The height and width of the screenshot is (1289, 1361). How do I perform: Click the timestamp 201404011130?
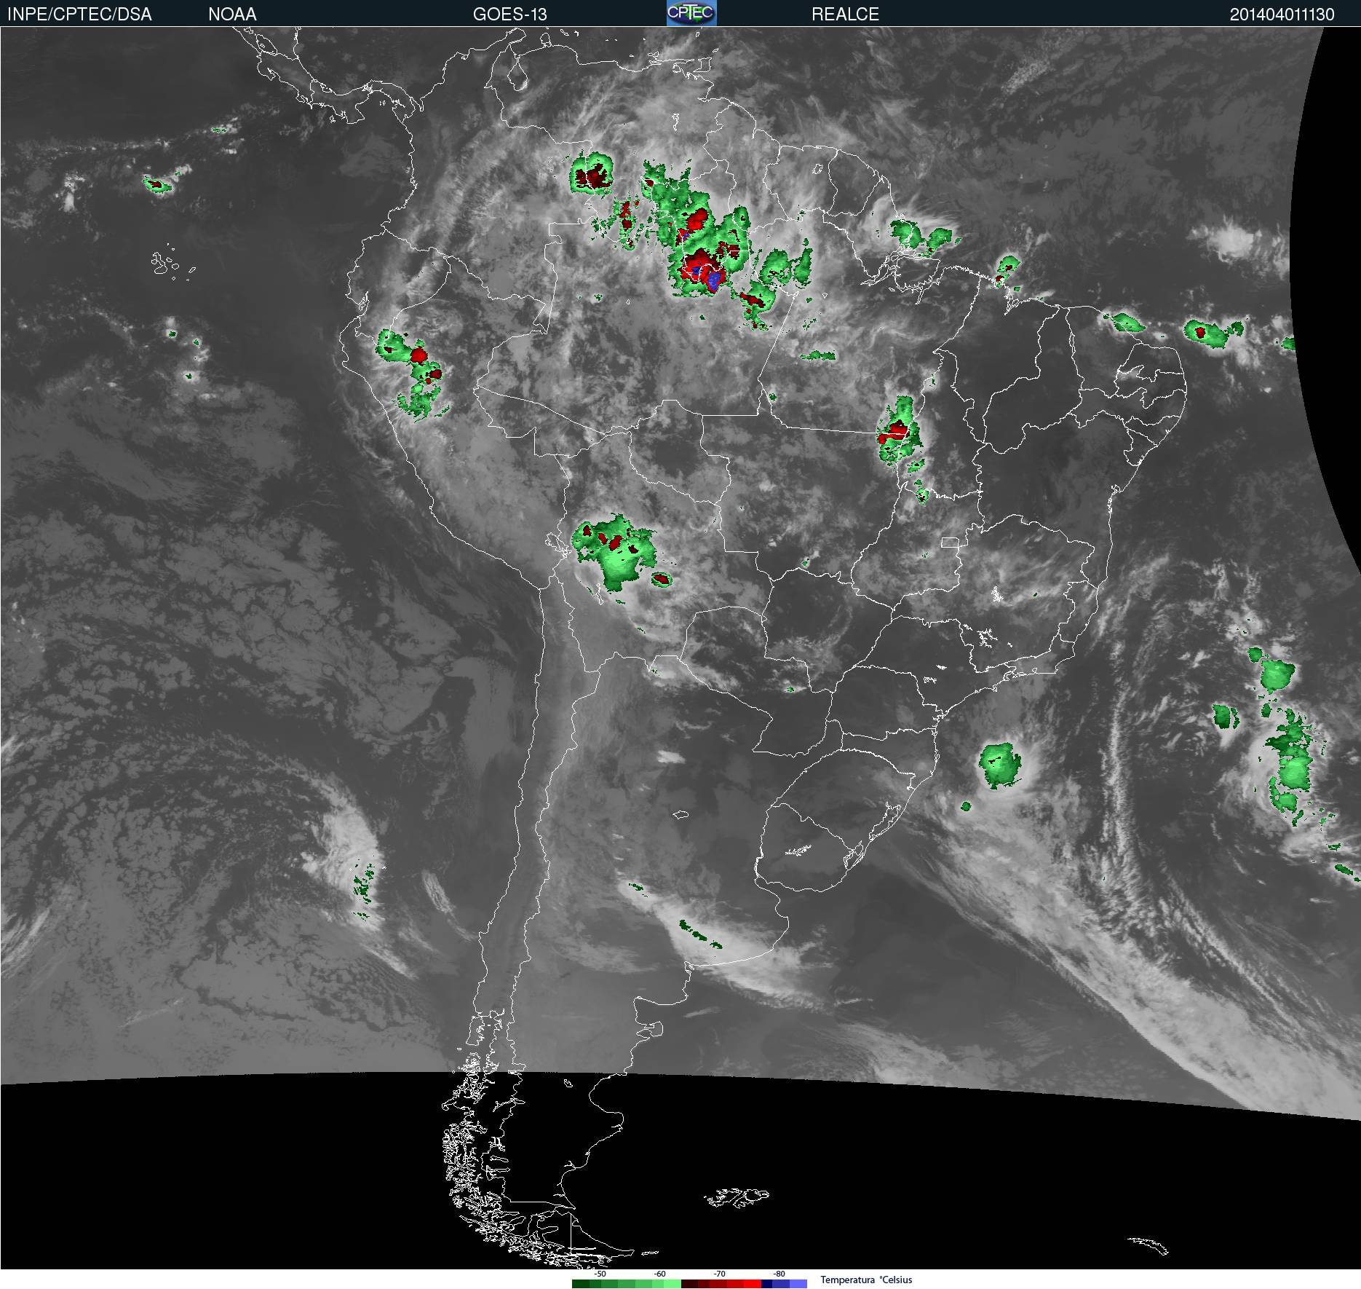(x=1282, y=15)
